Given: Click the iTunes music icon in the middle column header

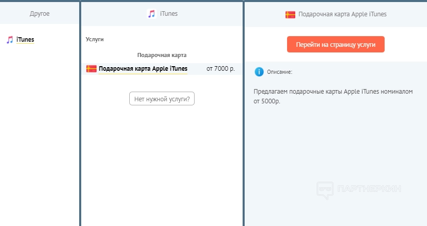Looking at the screenshot, I should coord(151,14).
